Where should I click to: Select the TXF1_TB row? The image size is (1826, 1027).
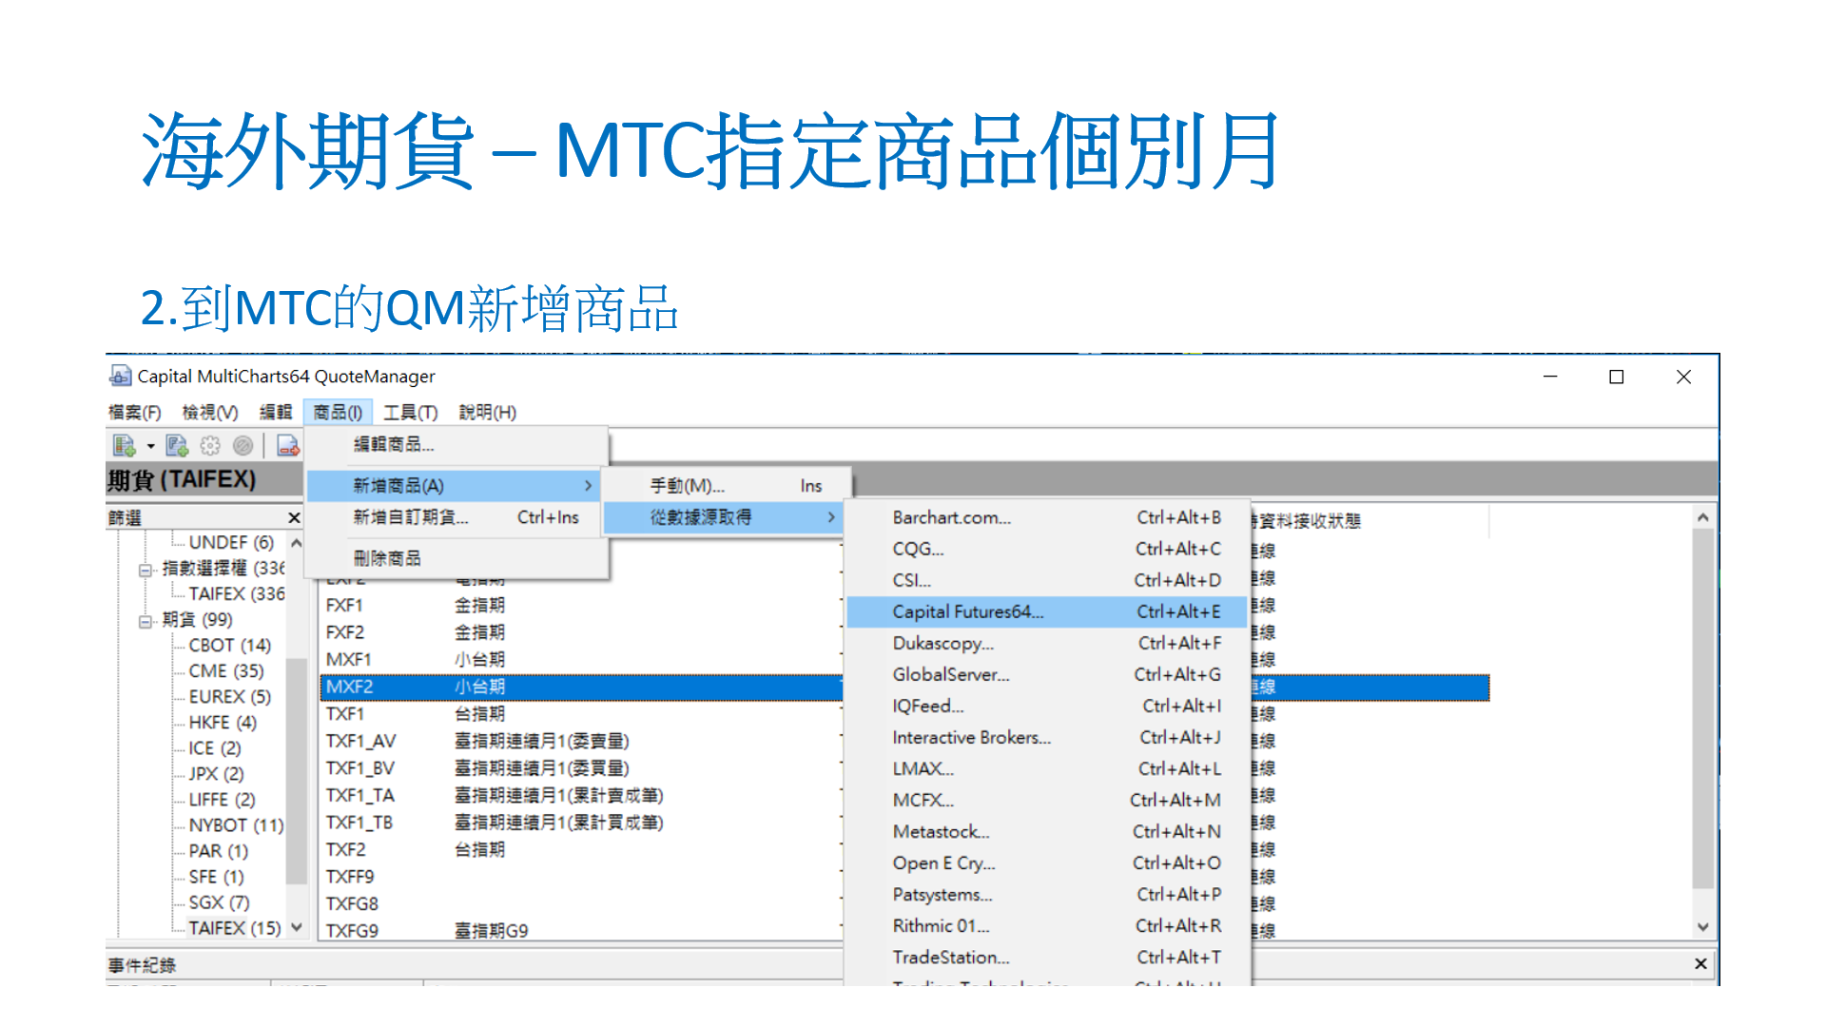coord(581,823)
